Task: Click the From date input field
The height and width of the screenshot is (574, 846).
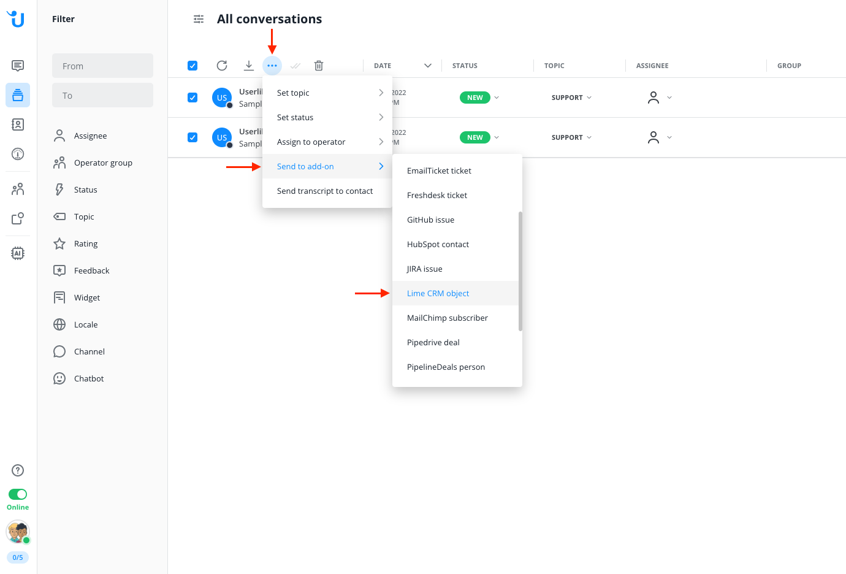Action: point(102,66)
